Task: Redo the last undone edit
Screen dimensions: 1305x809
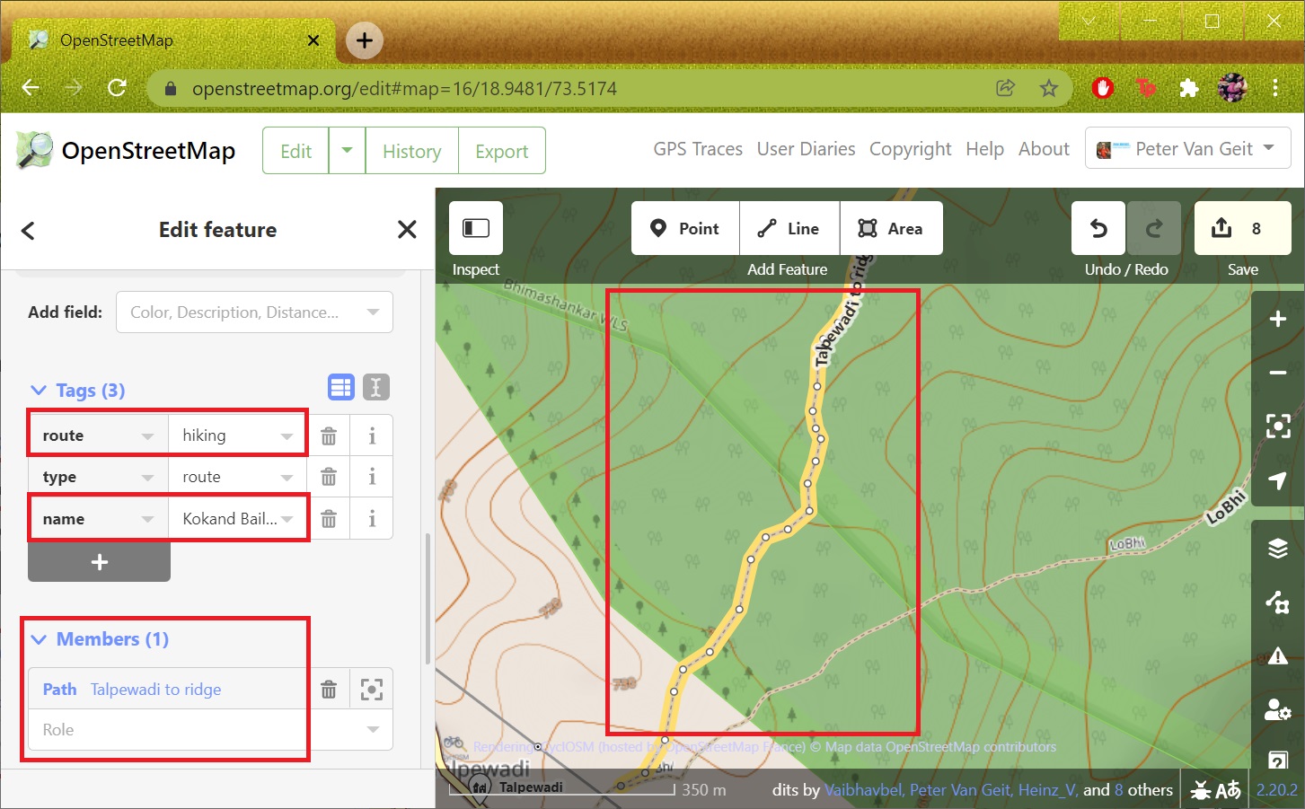Action: 1154,228
